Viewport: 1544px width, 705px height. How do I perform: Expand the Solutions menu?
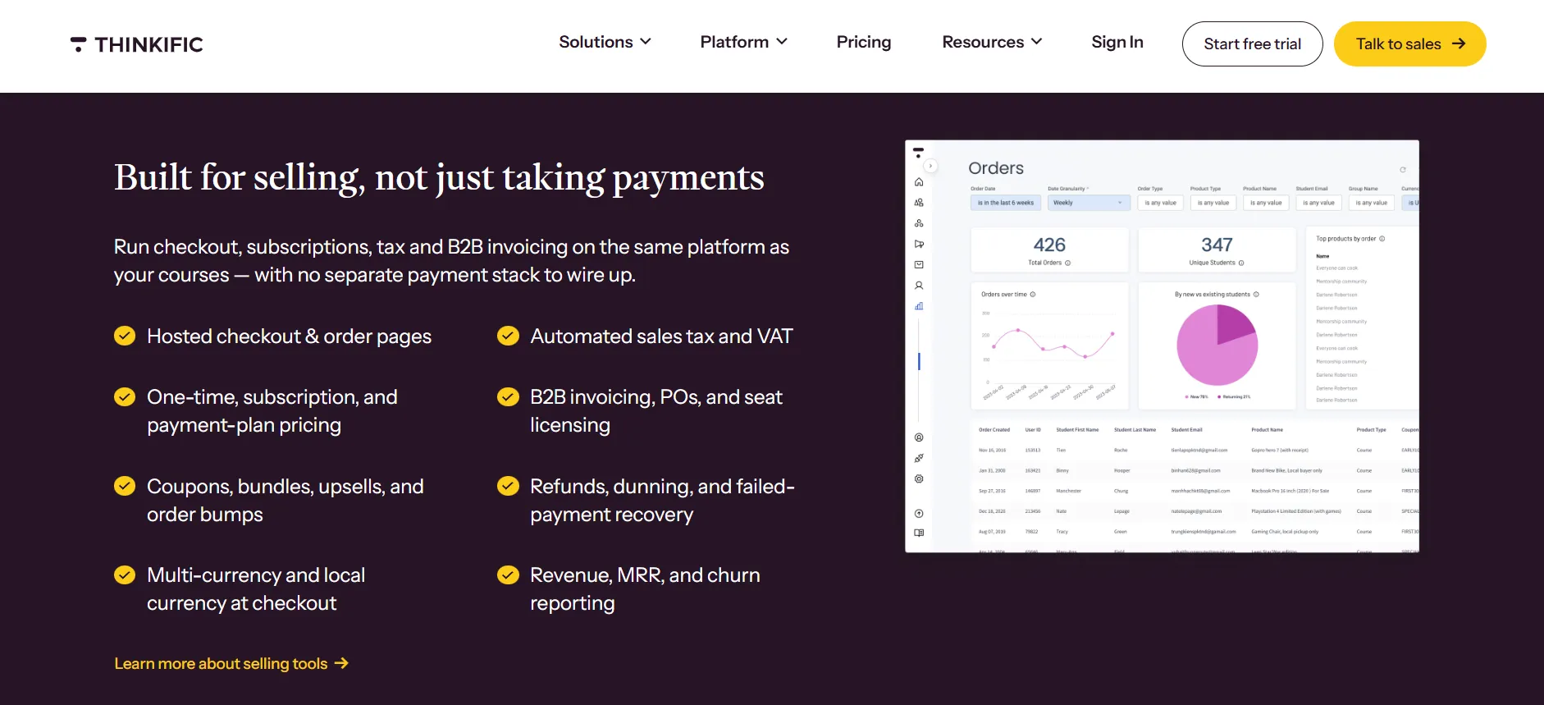(605, 42)
